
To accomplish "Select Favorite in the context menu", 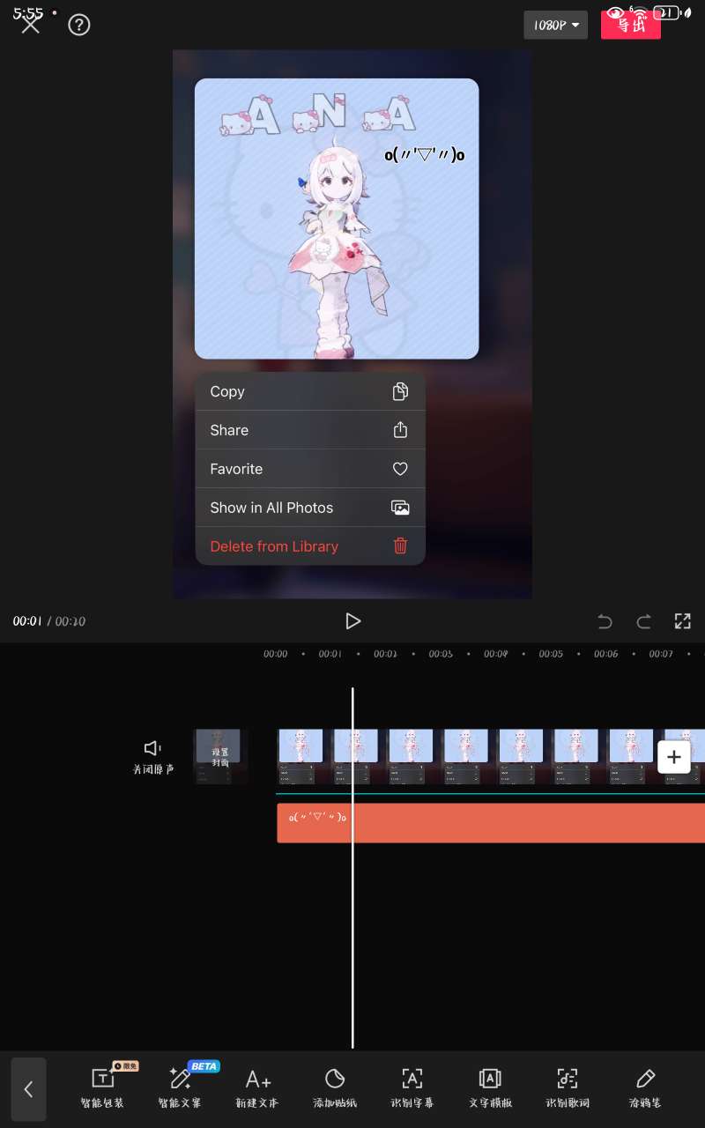I will coord(310,469).
